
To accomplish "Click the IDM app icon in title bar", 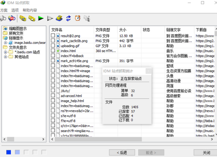I will click(x=3, y=3).
